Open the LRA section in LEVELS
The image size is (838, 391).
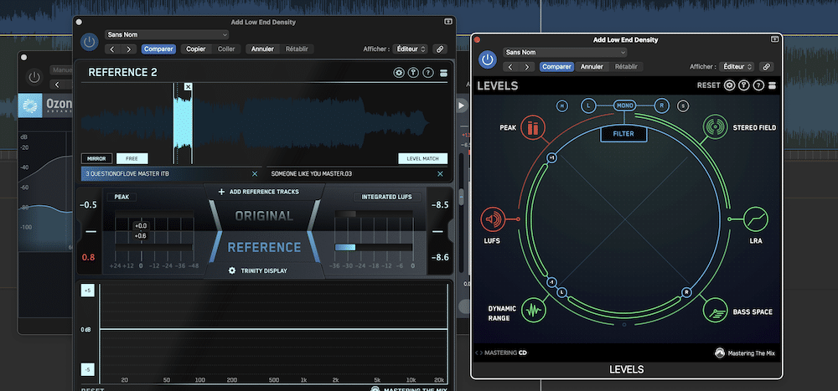[756, 219]
